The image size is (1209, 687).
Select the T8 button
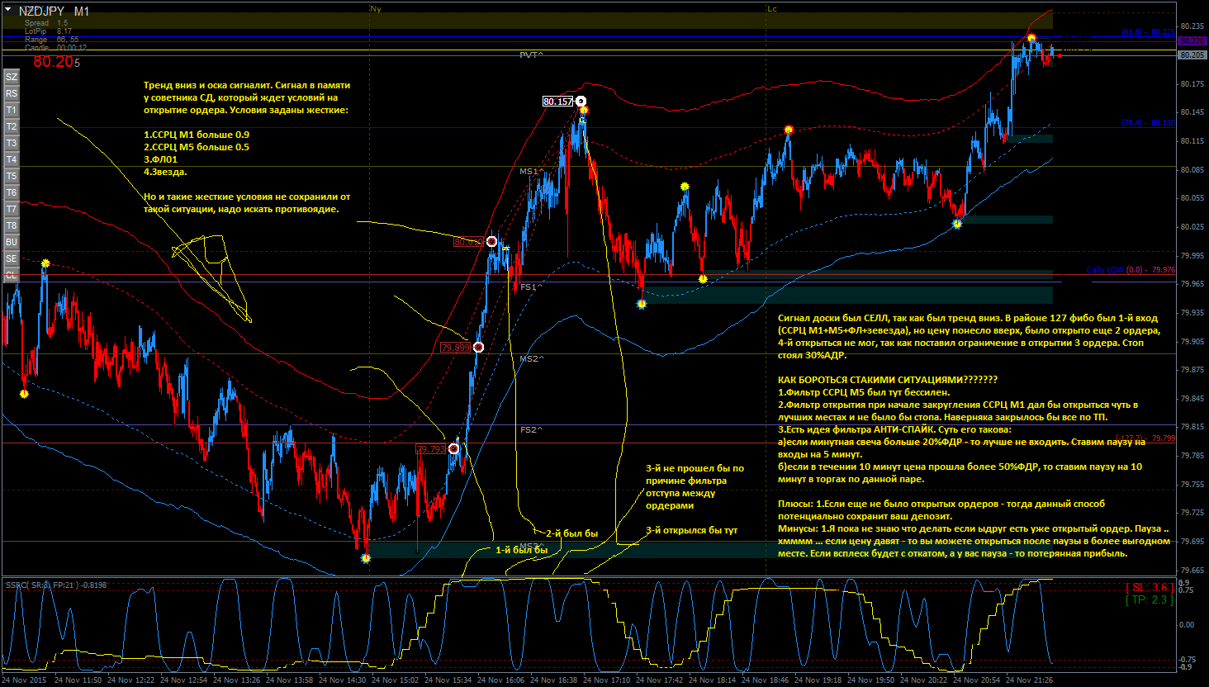tap(12, 225)
